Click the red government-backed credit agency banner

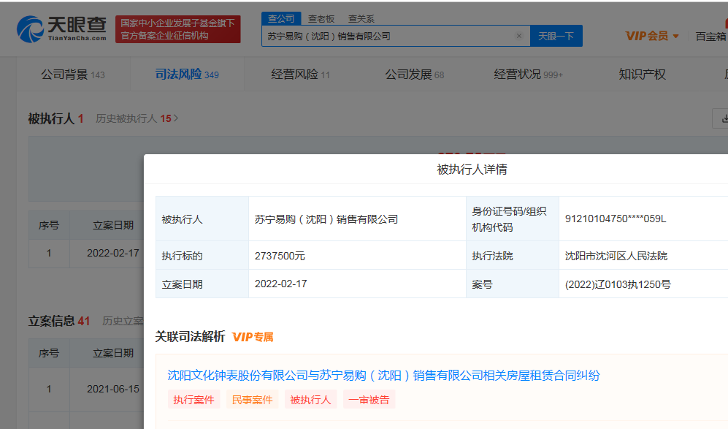178,29
